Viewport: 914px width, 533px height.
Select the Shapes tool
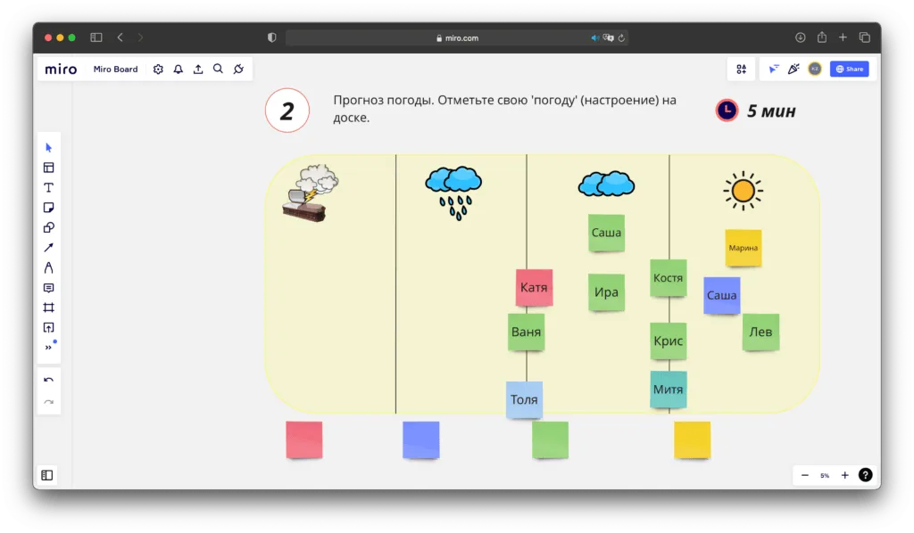(49, 227)
